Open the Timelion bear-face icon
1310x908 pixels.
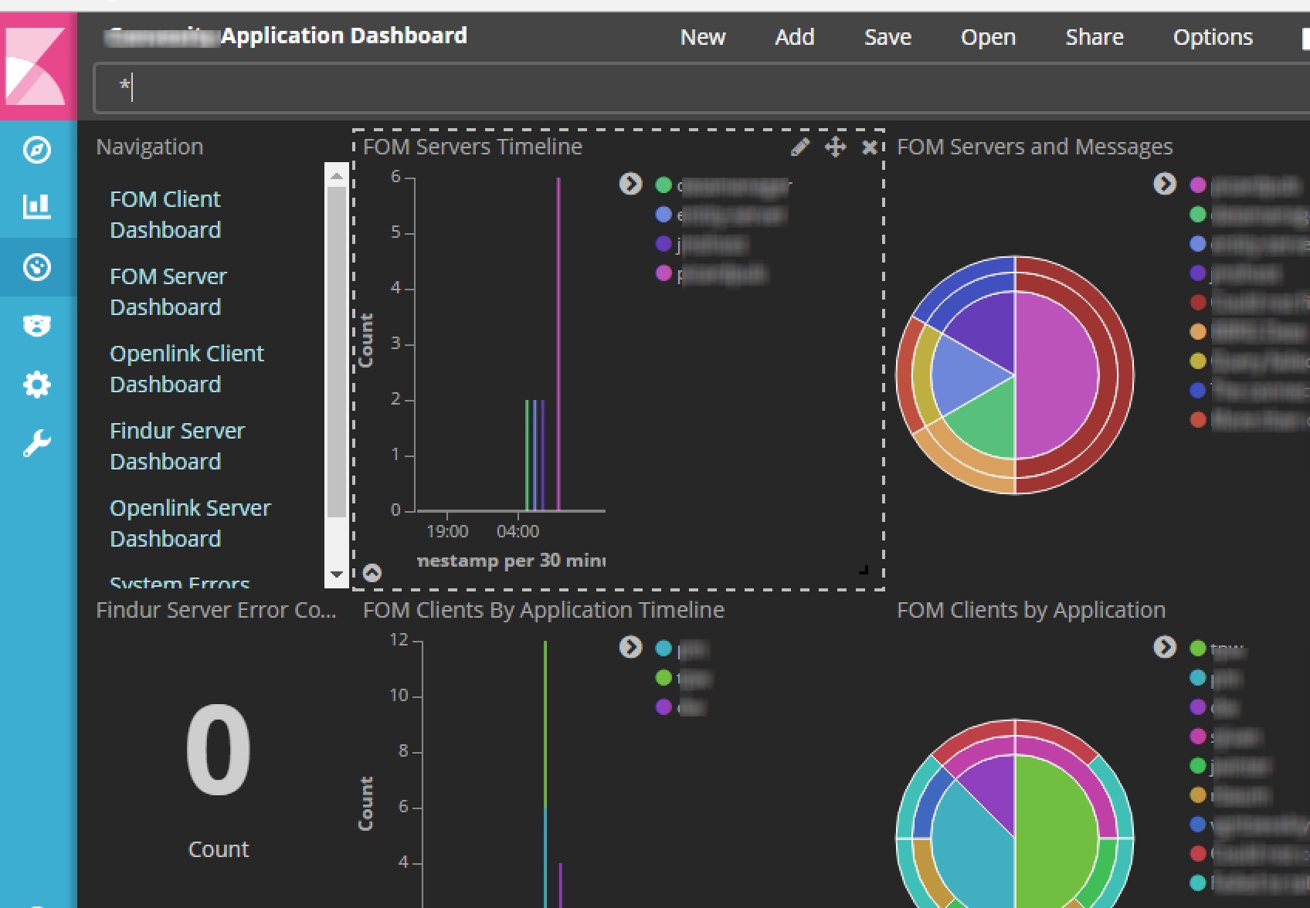pos(37,326)
